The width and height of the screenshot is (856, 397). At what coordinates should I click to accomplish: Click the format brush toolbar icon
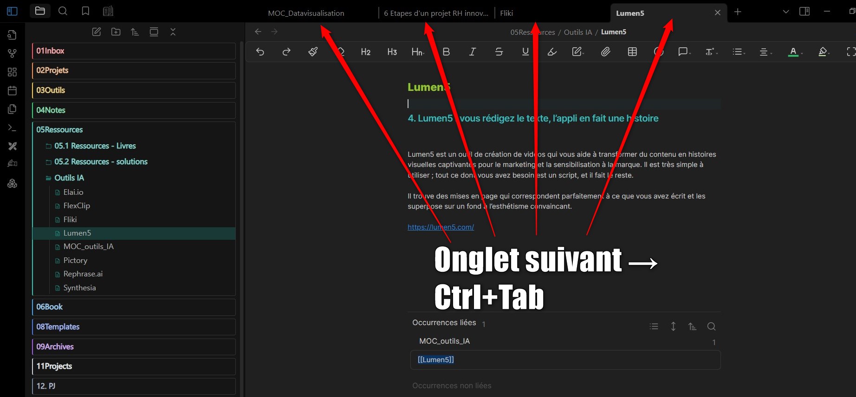point(313,51)
